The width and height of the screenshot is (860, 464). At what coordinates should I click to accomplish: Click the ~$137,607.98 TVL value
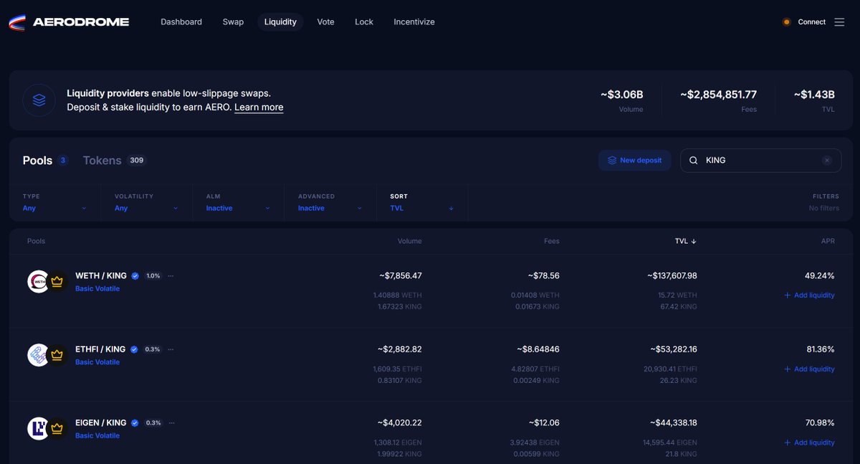674,276
